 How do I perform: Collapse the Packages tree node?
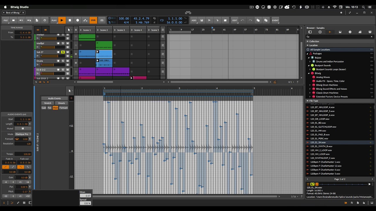click(308, 54)
